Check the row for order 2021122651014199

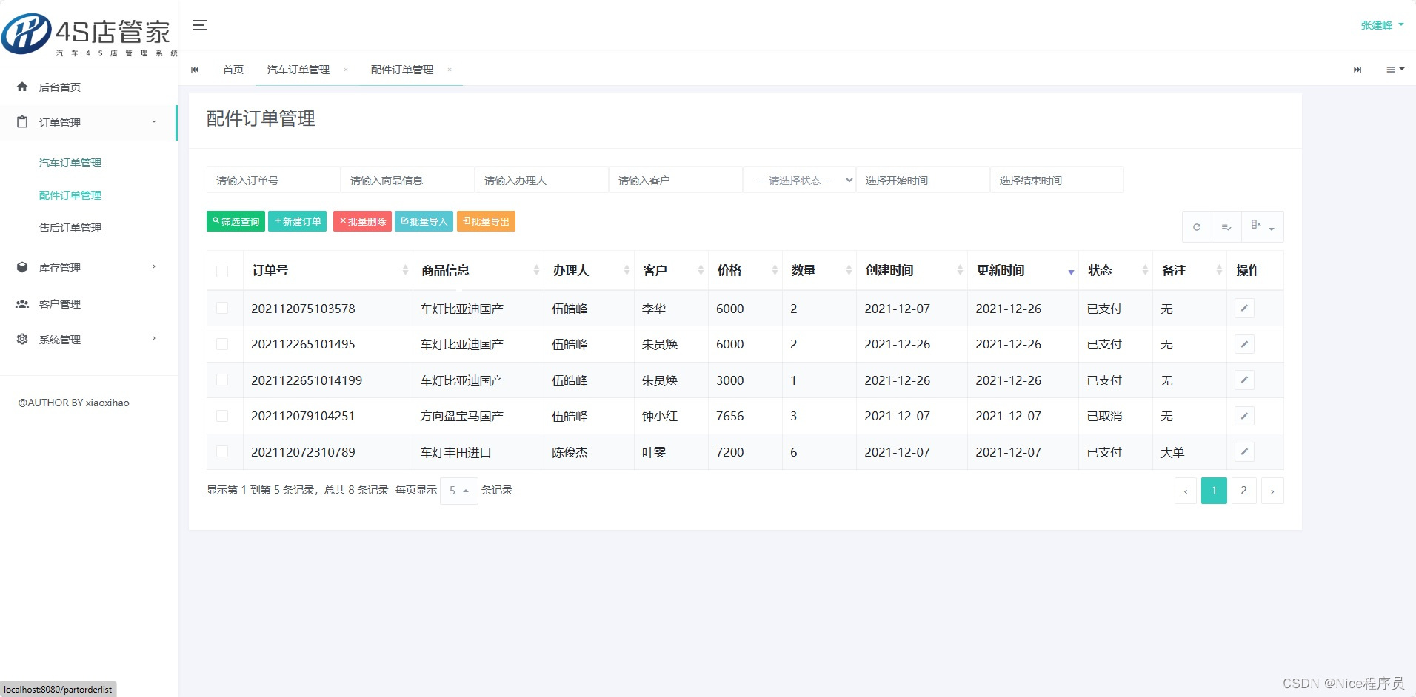point(222,380)
